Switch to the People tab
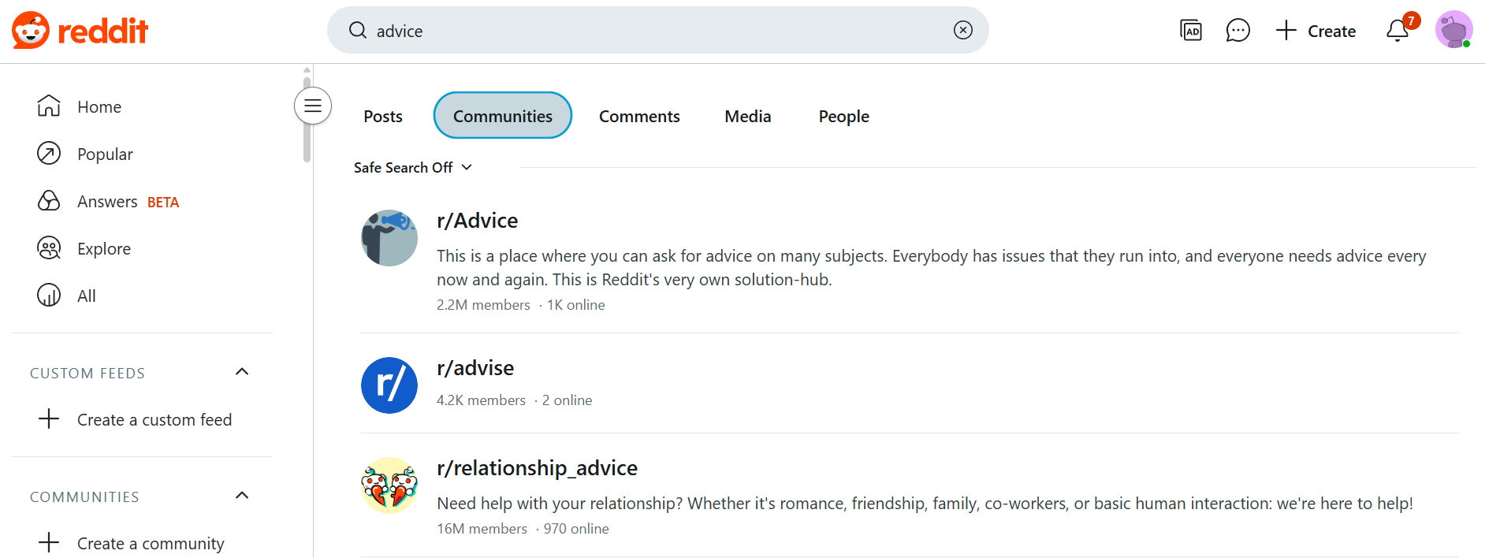The image size is (1485, 558). 843,116
